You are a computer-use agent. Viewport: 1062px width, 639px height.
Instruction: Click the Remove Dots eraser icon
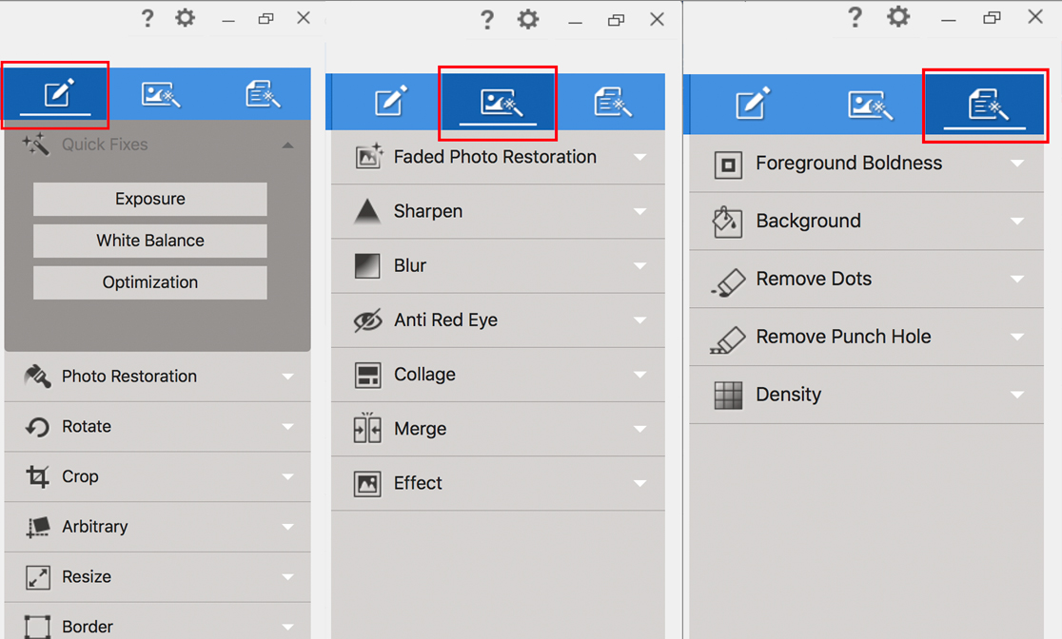click(728, 280)
